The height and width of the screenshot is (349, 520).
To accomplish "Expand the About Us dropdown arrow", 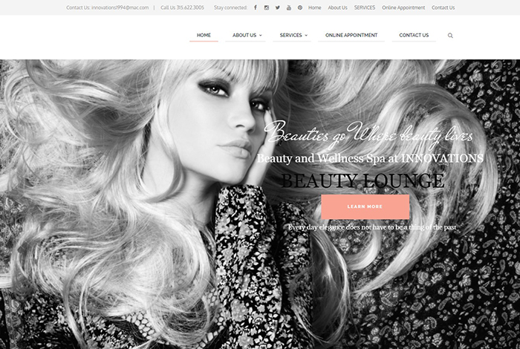I will click(261, 36).
